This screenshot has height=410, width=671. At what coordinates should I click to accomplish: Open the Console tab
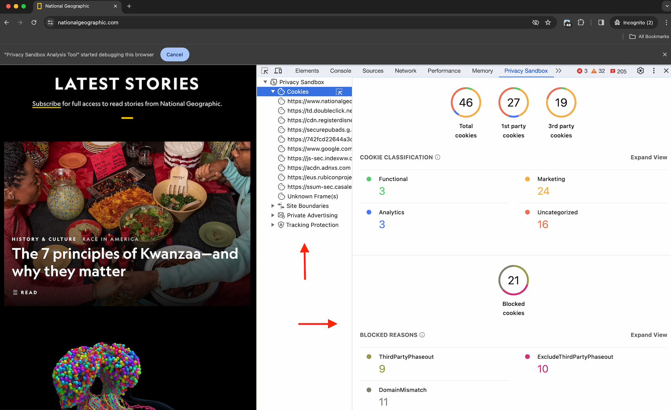(x=340, y=71)
